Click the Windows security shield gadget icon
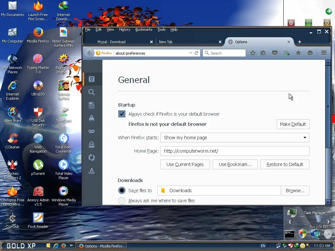Viewport: 335px width, 251px height. (302, 234)
